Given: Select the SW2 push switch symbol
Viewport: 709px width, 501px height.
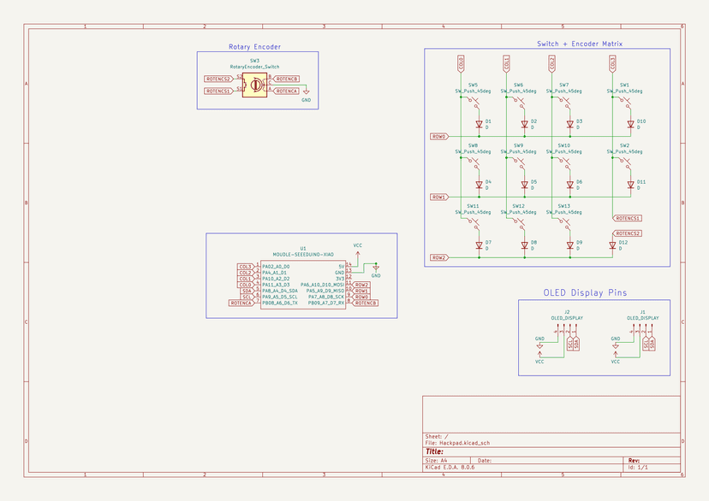Looking at the screenshot, I should click(624, 162).
